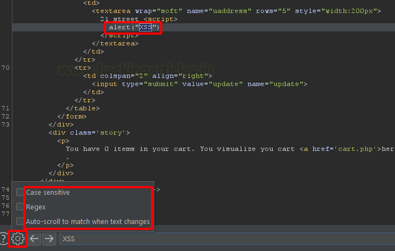Viewport: 395px width, 251px height.
Task: Click line number 70 in gutter
Action: (5, 68)
